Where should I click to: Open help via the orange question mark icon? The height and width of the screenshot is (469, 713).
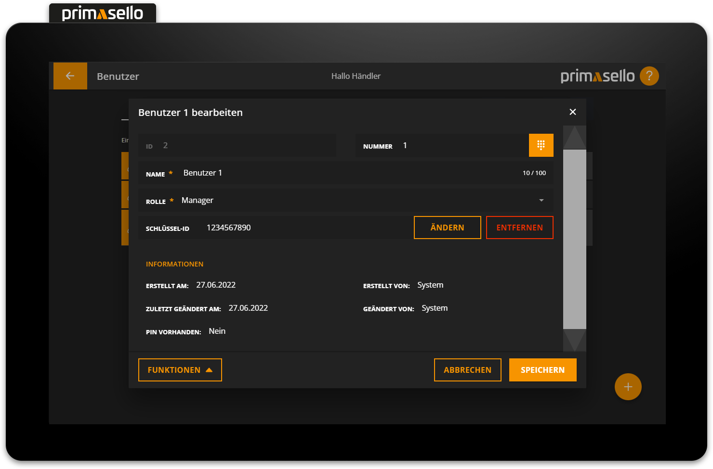coord(649,76)
